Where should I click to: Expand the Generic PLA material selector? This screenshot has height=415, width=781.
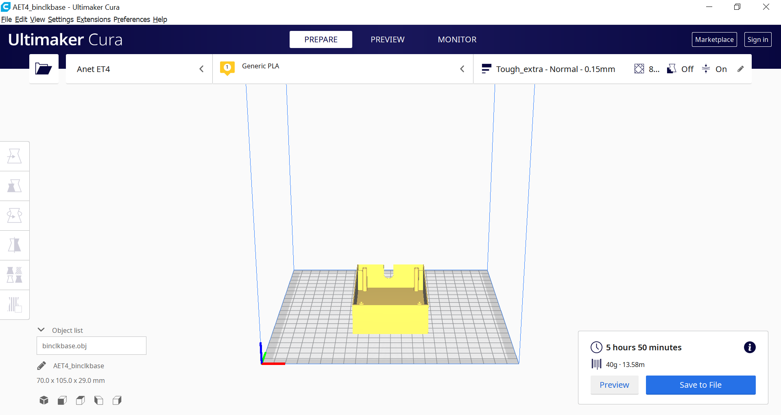coord(343,69)
